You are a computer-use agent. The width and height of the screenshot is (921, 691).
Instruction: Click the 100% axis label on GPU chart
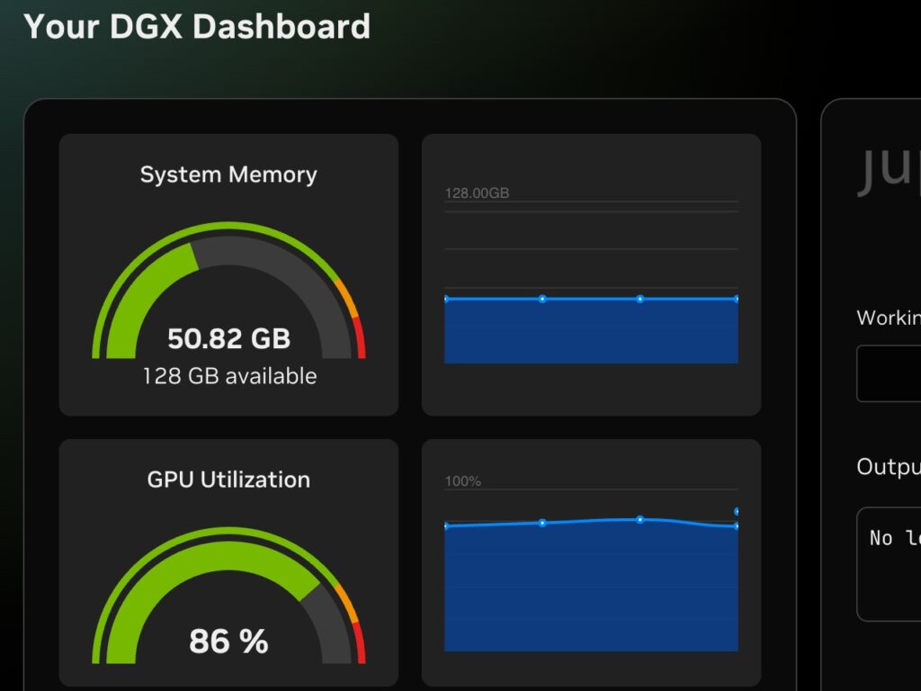point(463,481)
